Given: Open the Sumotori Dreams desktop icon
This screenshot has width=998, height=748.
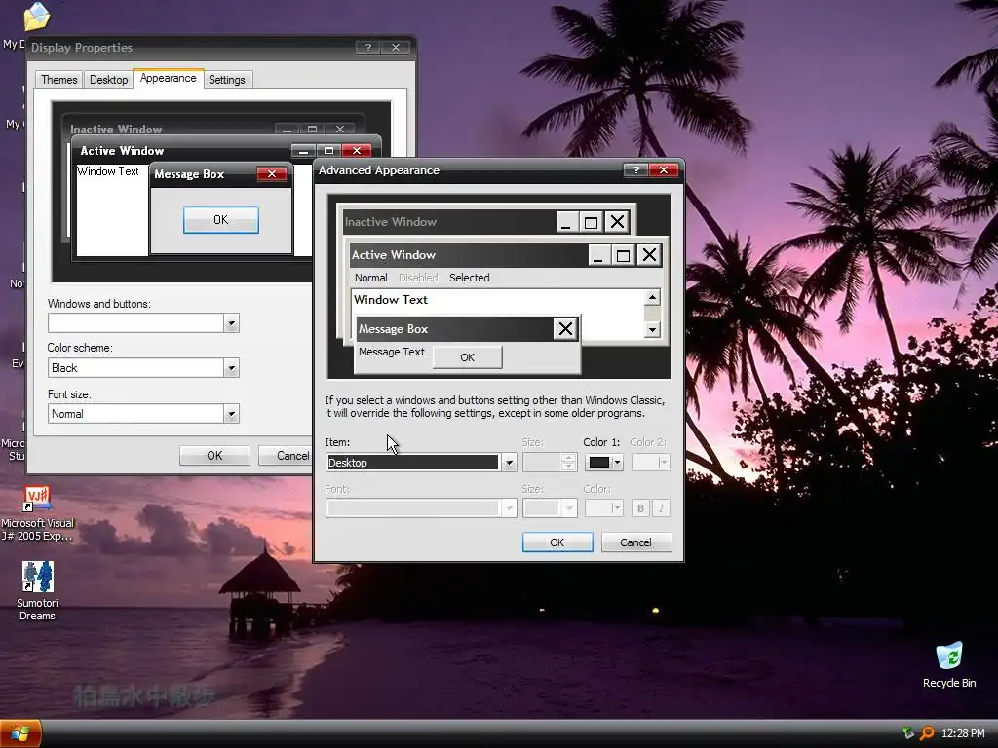Looking at the screenshot, I should click(x=37, y=591).
